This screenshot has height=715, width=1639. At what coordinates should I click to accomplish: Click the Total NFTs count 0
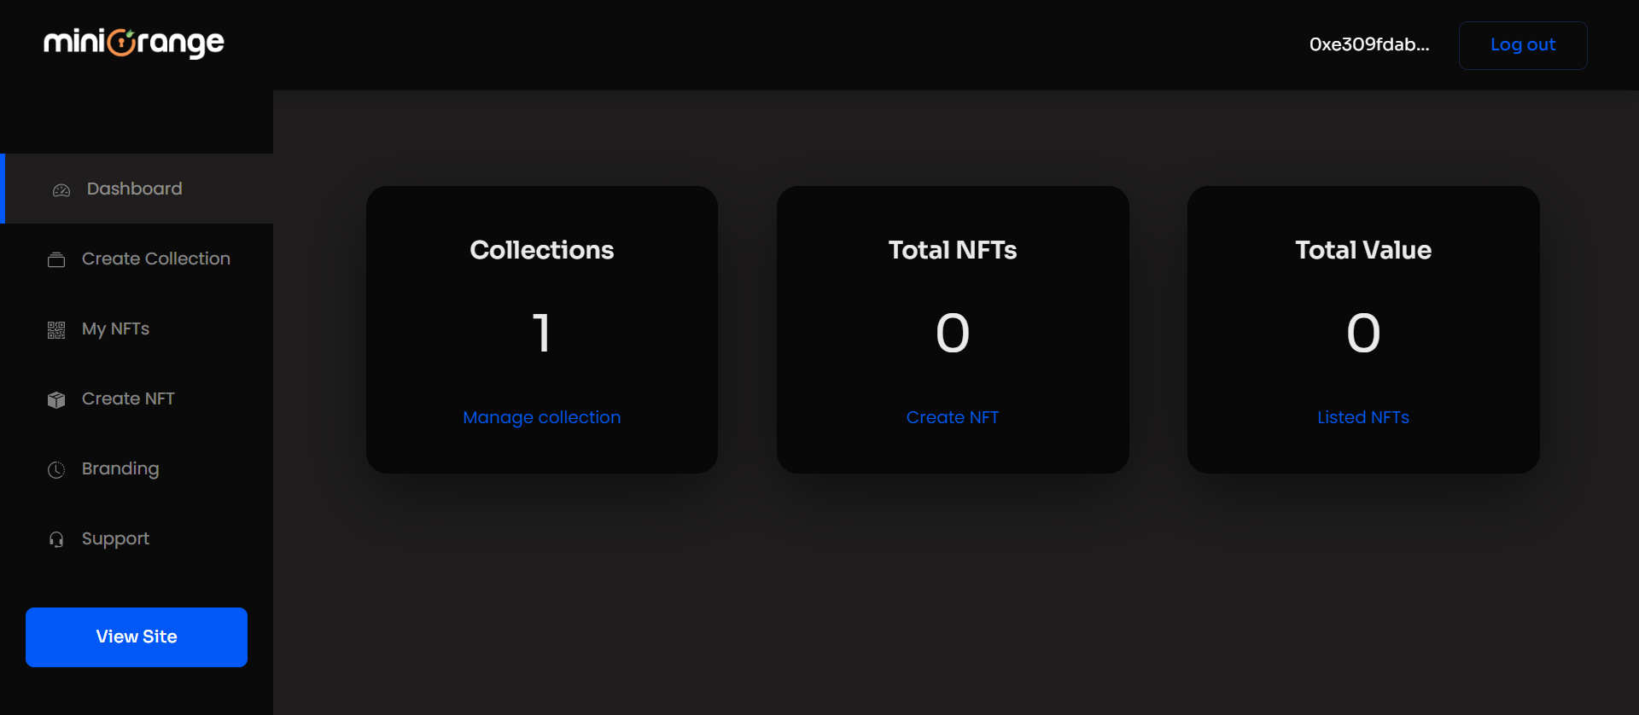[x=953, y=333]
